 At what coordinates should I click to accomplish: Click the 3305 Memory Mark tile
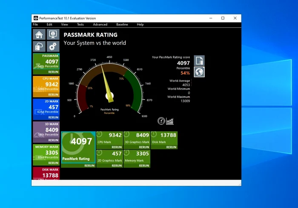137,156
